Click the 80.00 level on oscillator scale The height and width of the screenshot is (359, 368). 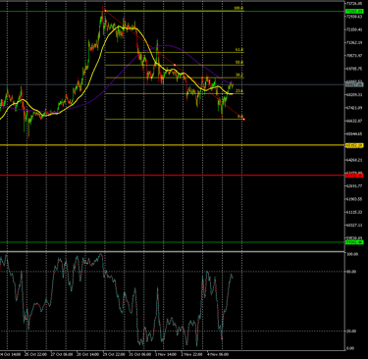click(x=351, y=272)
